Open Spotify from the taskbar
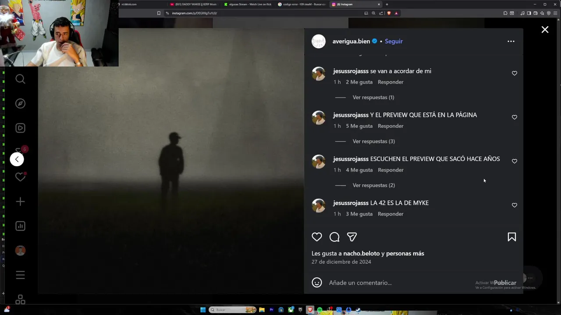Viewport: 561px width, 315px height. 320,310
